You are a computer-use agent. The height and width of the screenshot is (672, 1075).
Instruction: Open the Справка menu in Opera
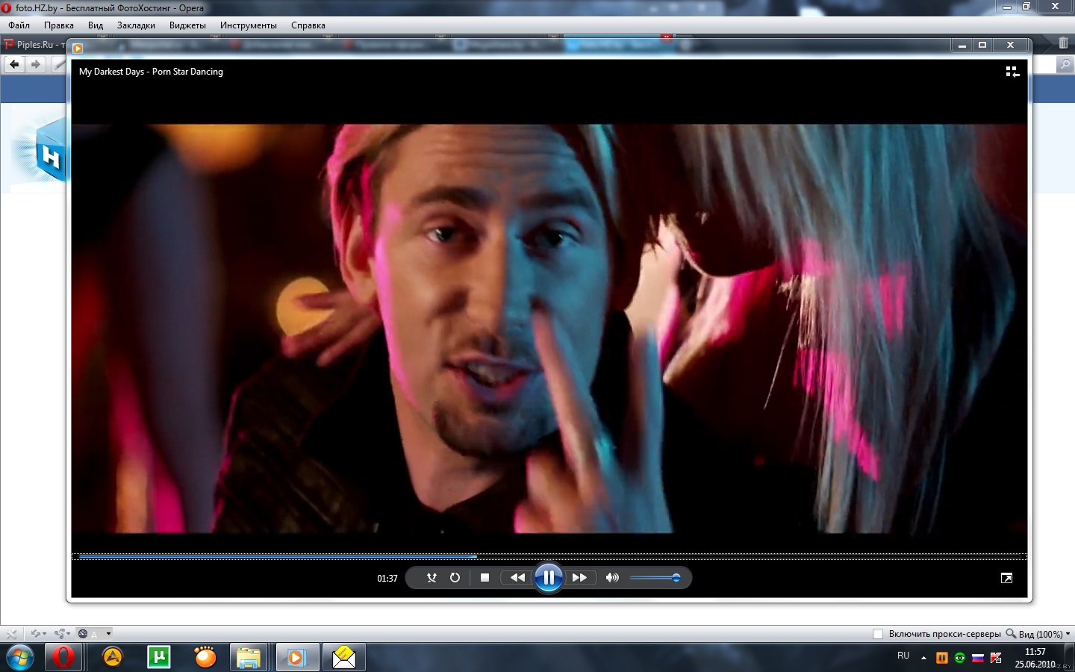pos(308,25)
